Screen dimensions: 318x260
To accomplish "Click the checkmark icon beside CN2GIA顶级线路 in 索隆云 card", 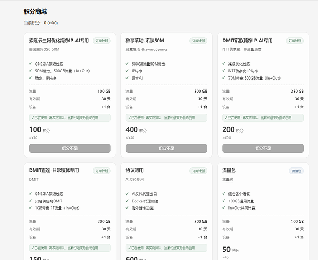I will (x=30, y=63).
